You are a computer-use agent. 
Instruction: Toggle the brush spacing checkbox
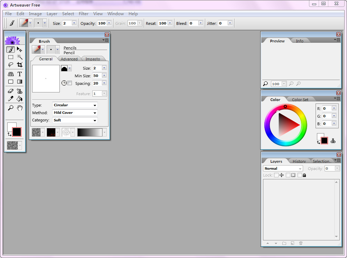point(70,83)
